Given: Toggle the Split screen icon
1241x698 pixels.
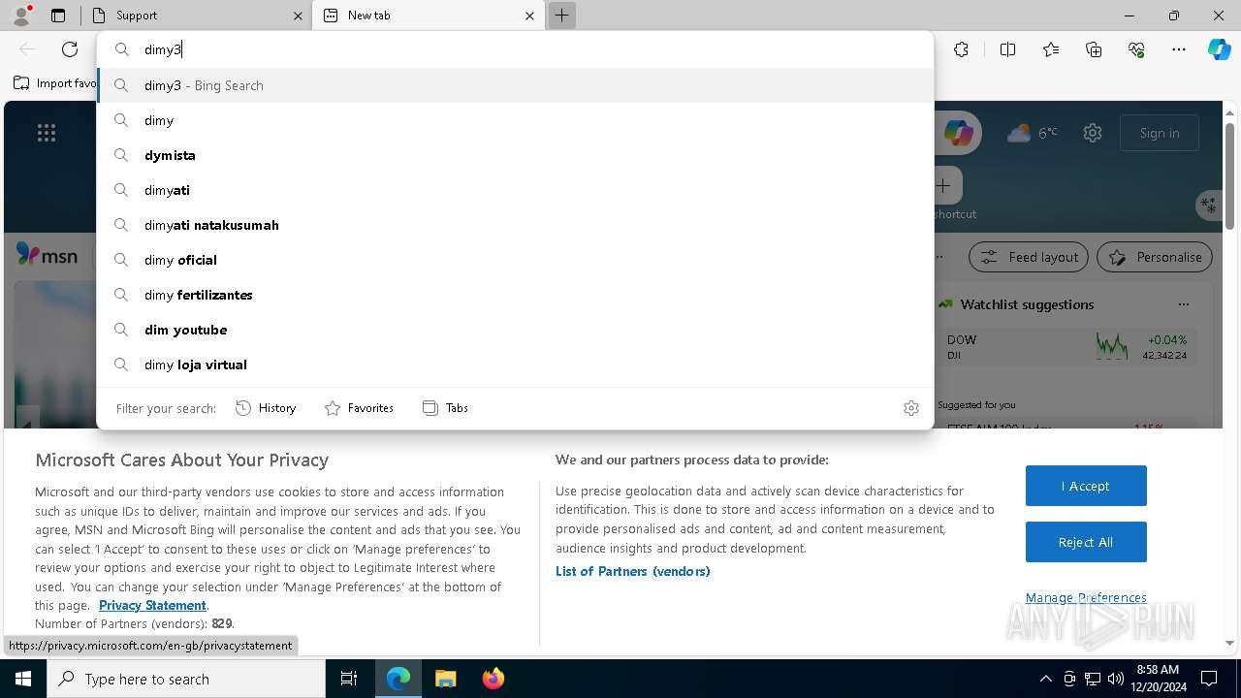Looking at the screenshot, I should tap(1007, 49).
